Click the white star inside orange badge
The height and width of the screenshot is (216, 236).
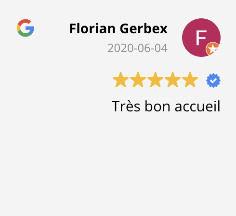pyautogui.click(x=213, y=49)
